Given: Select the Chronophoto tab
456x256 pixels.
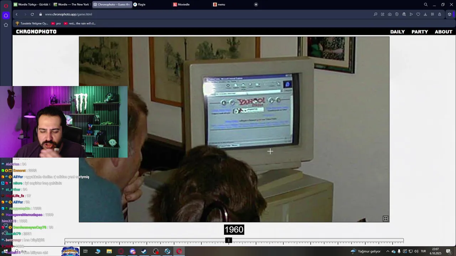Looking at the screenshot, I should point(112,5).
